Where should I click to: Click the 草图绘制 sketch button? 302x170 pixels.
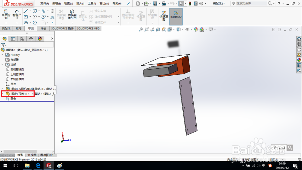click(x=6, y=15)
